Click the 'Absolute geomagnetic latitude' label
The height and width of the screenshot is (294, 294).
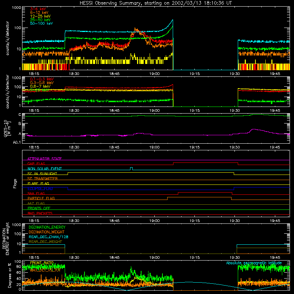coord(254,263)
